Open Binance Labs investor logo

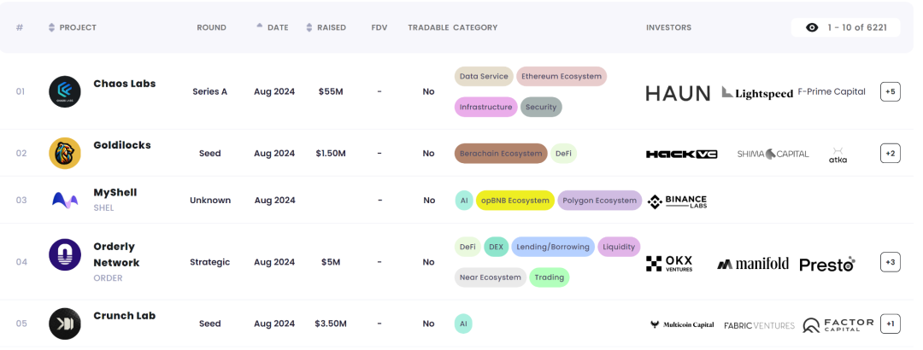pos(677,201)
